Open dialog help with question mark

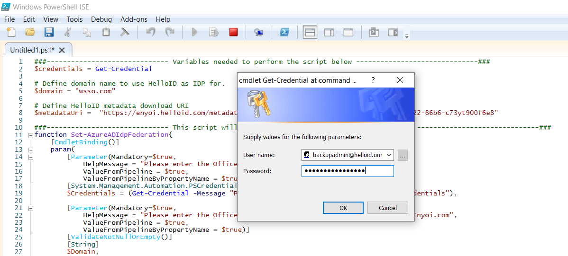[x=373, y=80]
